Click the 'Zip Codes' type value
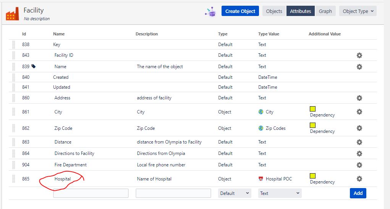 click(x=275, y=128)
